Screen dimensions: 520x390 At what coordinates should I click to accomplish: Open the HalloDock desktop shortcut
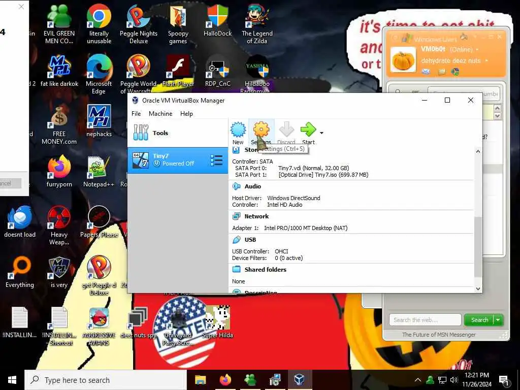(x=217, y=20)
